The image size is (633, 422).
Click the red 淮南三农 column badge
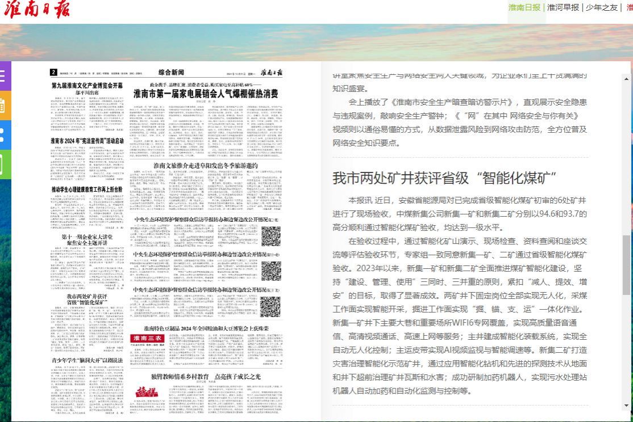(x=147, y=338)
